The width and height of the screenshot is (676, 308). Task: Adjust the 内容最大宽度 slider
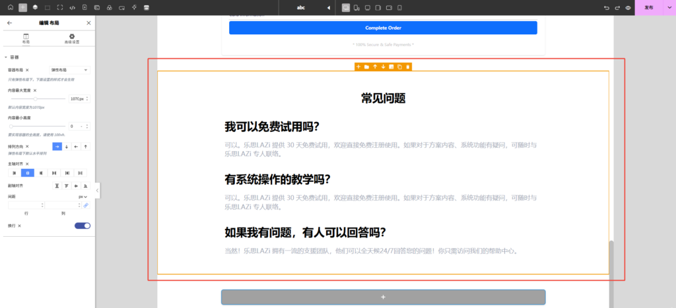pyautogui.click(x=35, y=99)
